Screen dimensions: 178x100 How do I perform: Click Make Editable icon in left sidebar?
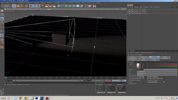2,11
